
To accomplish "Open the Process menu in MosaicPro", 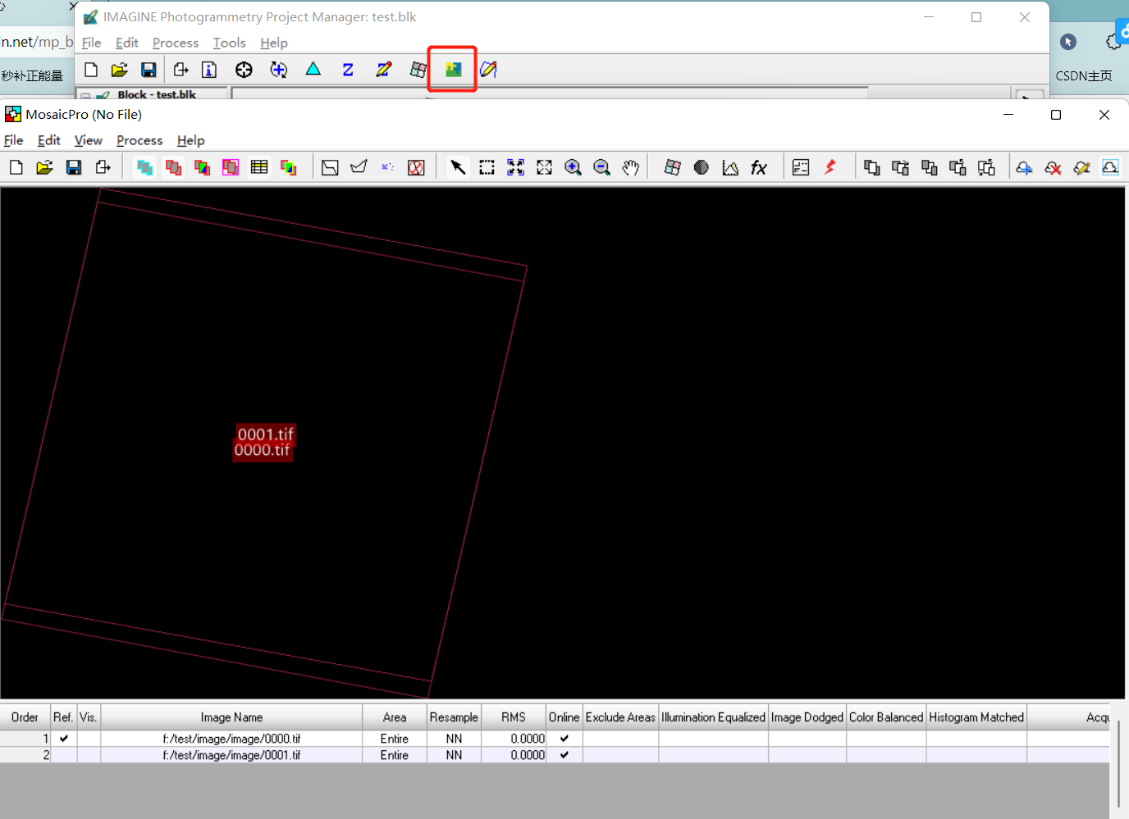I will coord(139,140).
